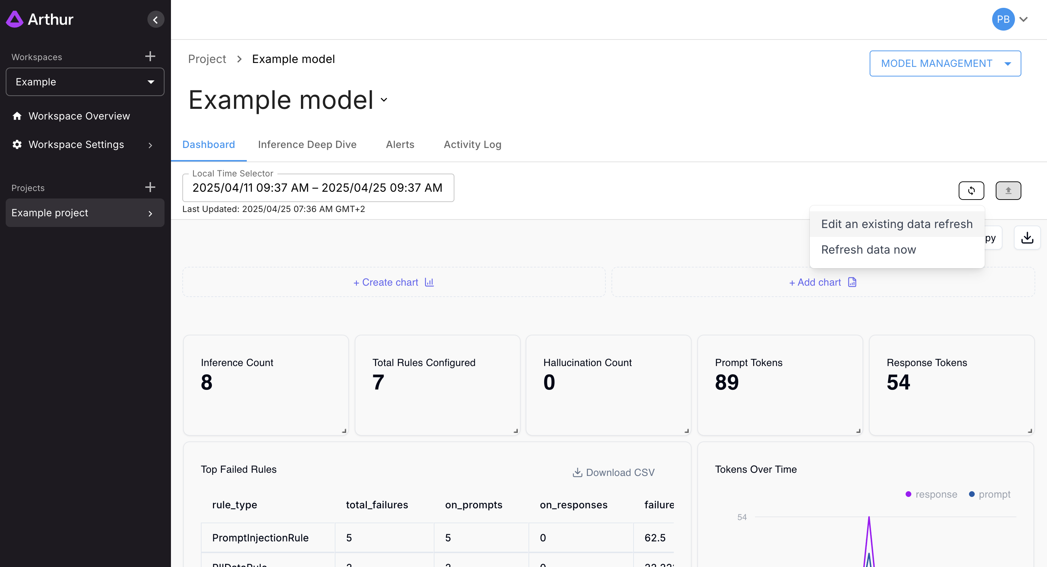Open the MODEL MANAGEMENT dropdown
The image size is (1047, 567).
point(945,63)
